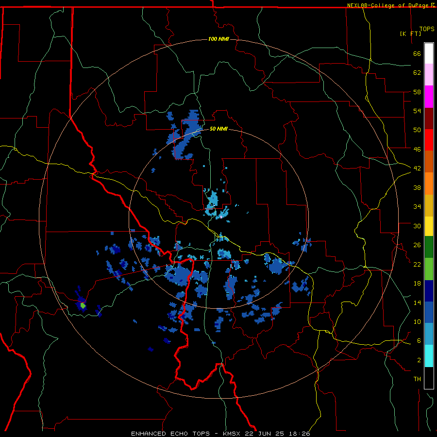Screen dimensions: 437x437
Task: Select the light green legend swatch
Action: 429,269
